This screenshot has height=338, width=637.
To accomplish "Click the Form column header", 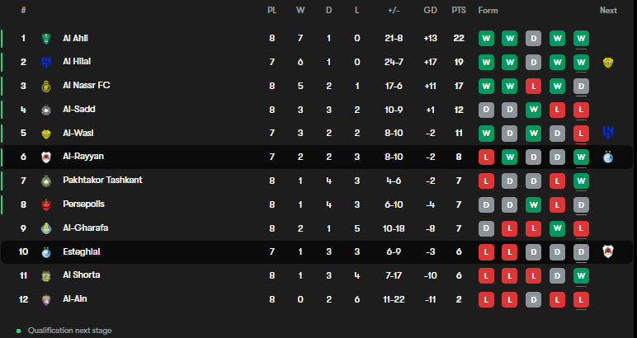I will 488,11.
